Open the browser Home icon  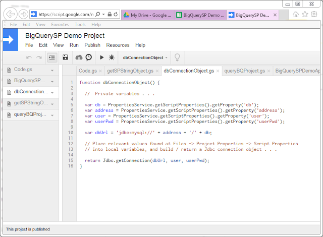296,15
